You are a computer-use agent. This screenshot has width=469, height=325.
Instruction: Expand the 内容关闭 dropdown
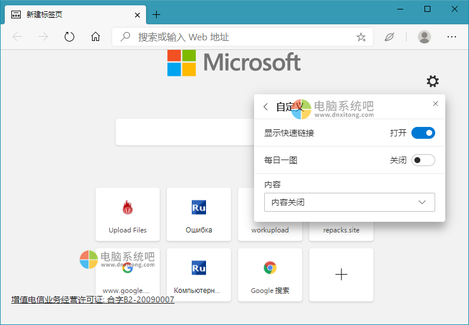pos(349,202)
